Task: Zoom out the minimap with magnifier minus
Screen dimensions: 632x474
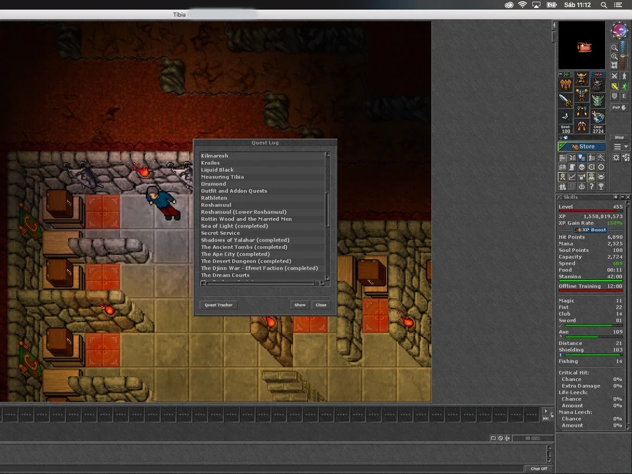Action: [615, 47]
